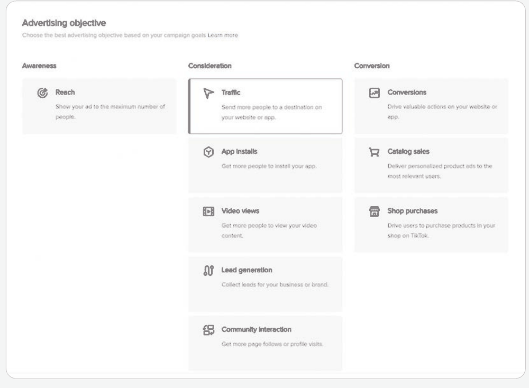Screen dimensions: 529x388
Task: Choose the Shop purchases objective title
Action: pos(413,211)
